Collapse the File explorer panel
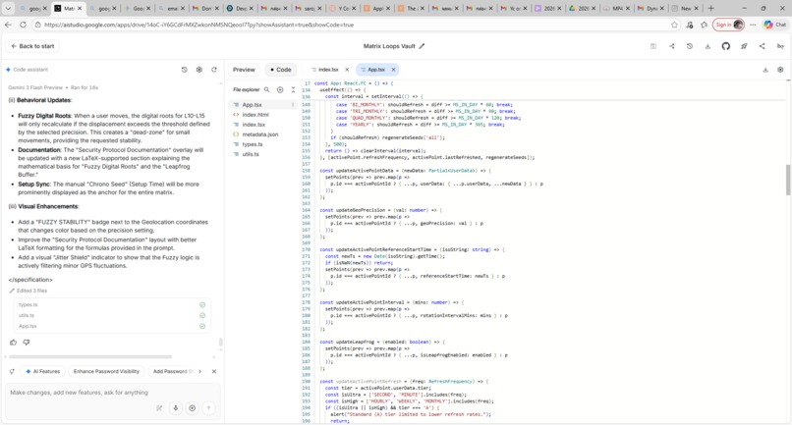Image resolution: width=792 pixels, height=425 pixels. (x=293, y=89)
